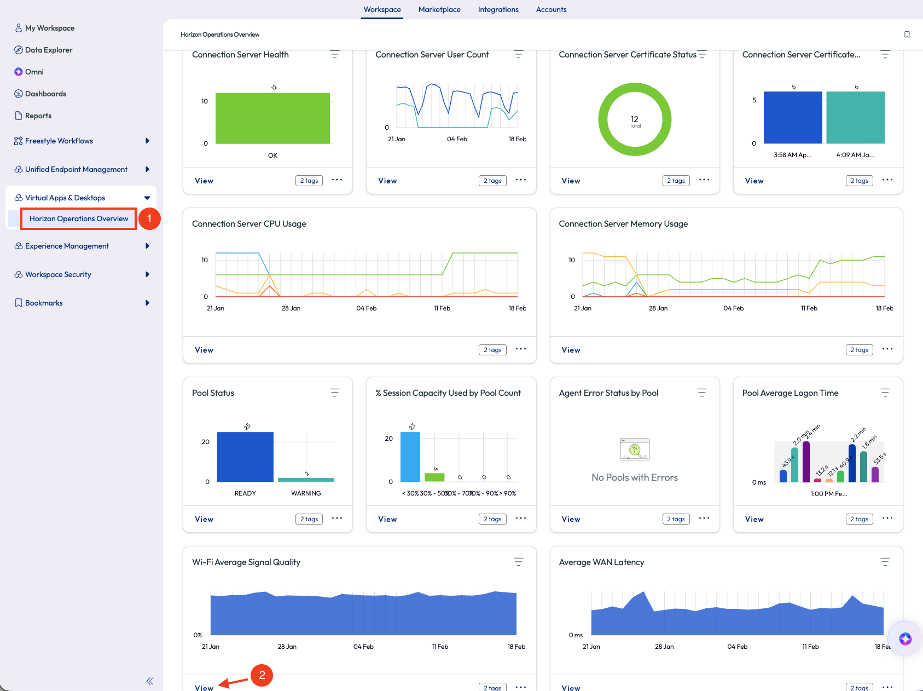Open filter icon on Average WAN Latency
This screenshot has width=923, height=691.
pyautogui.click(x=885, y=562)
